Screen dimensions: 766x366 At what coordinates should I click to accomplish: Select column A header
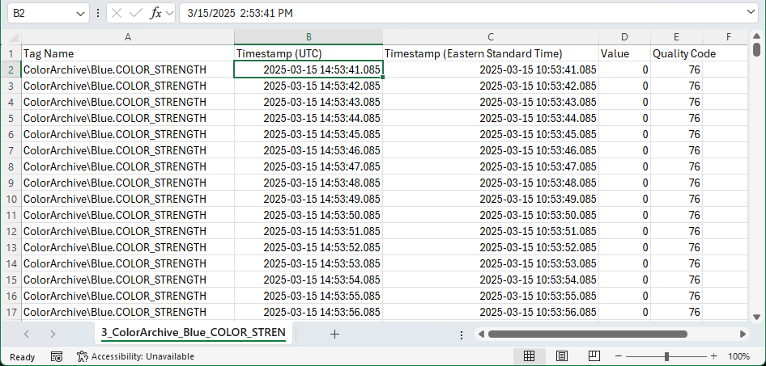pos(127,37)
